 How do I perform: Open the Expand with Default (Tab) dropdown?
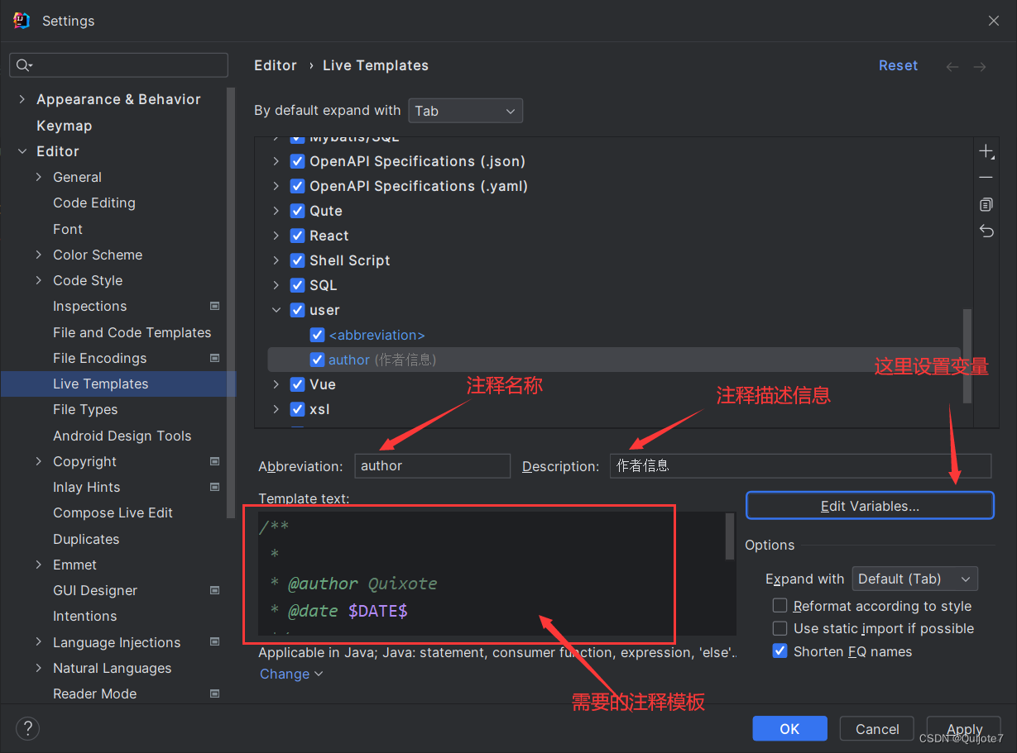pyautogui.click(x=914, y=579)
